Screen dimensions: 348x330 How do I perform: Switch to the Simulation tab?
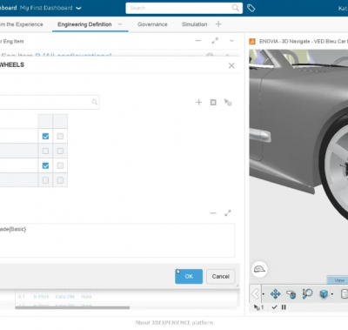[194, 24]
